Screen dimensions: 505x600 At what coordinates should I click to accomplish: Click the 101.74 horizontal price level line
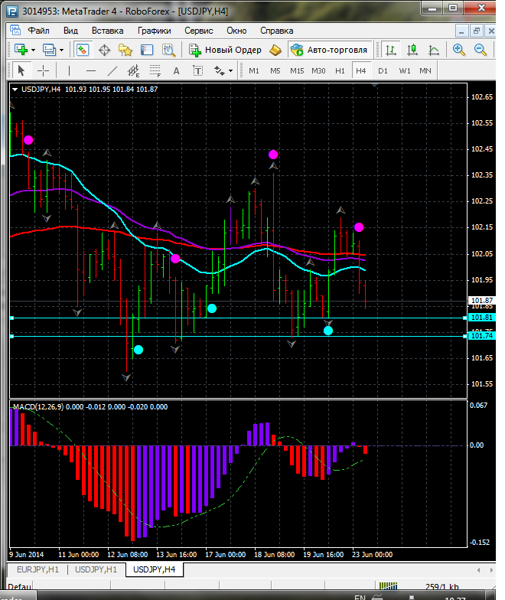point(230,336)
